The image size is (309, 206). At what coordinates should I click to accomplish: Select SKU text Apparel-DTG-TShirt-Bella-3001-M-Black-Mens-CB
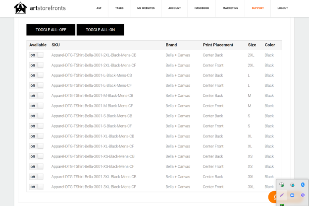92,96
